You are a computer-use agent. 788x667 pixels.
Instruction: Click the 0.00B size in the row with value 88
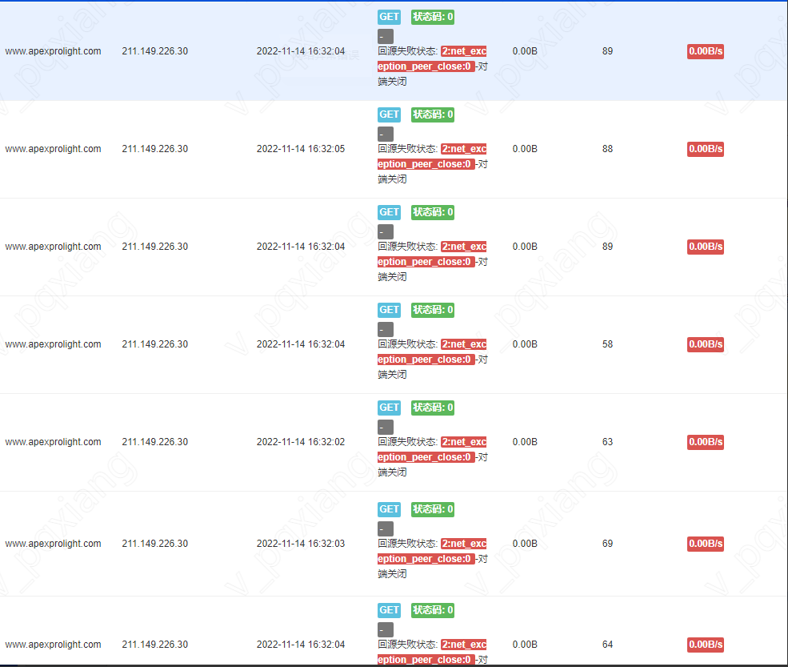click(525, 149)
